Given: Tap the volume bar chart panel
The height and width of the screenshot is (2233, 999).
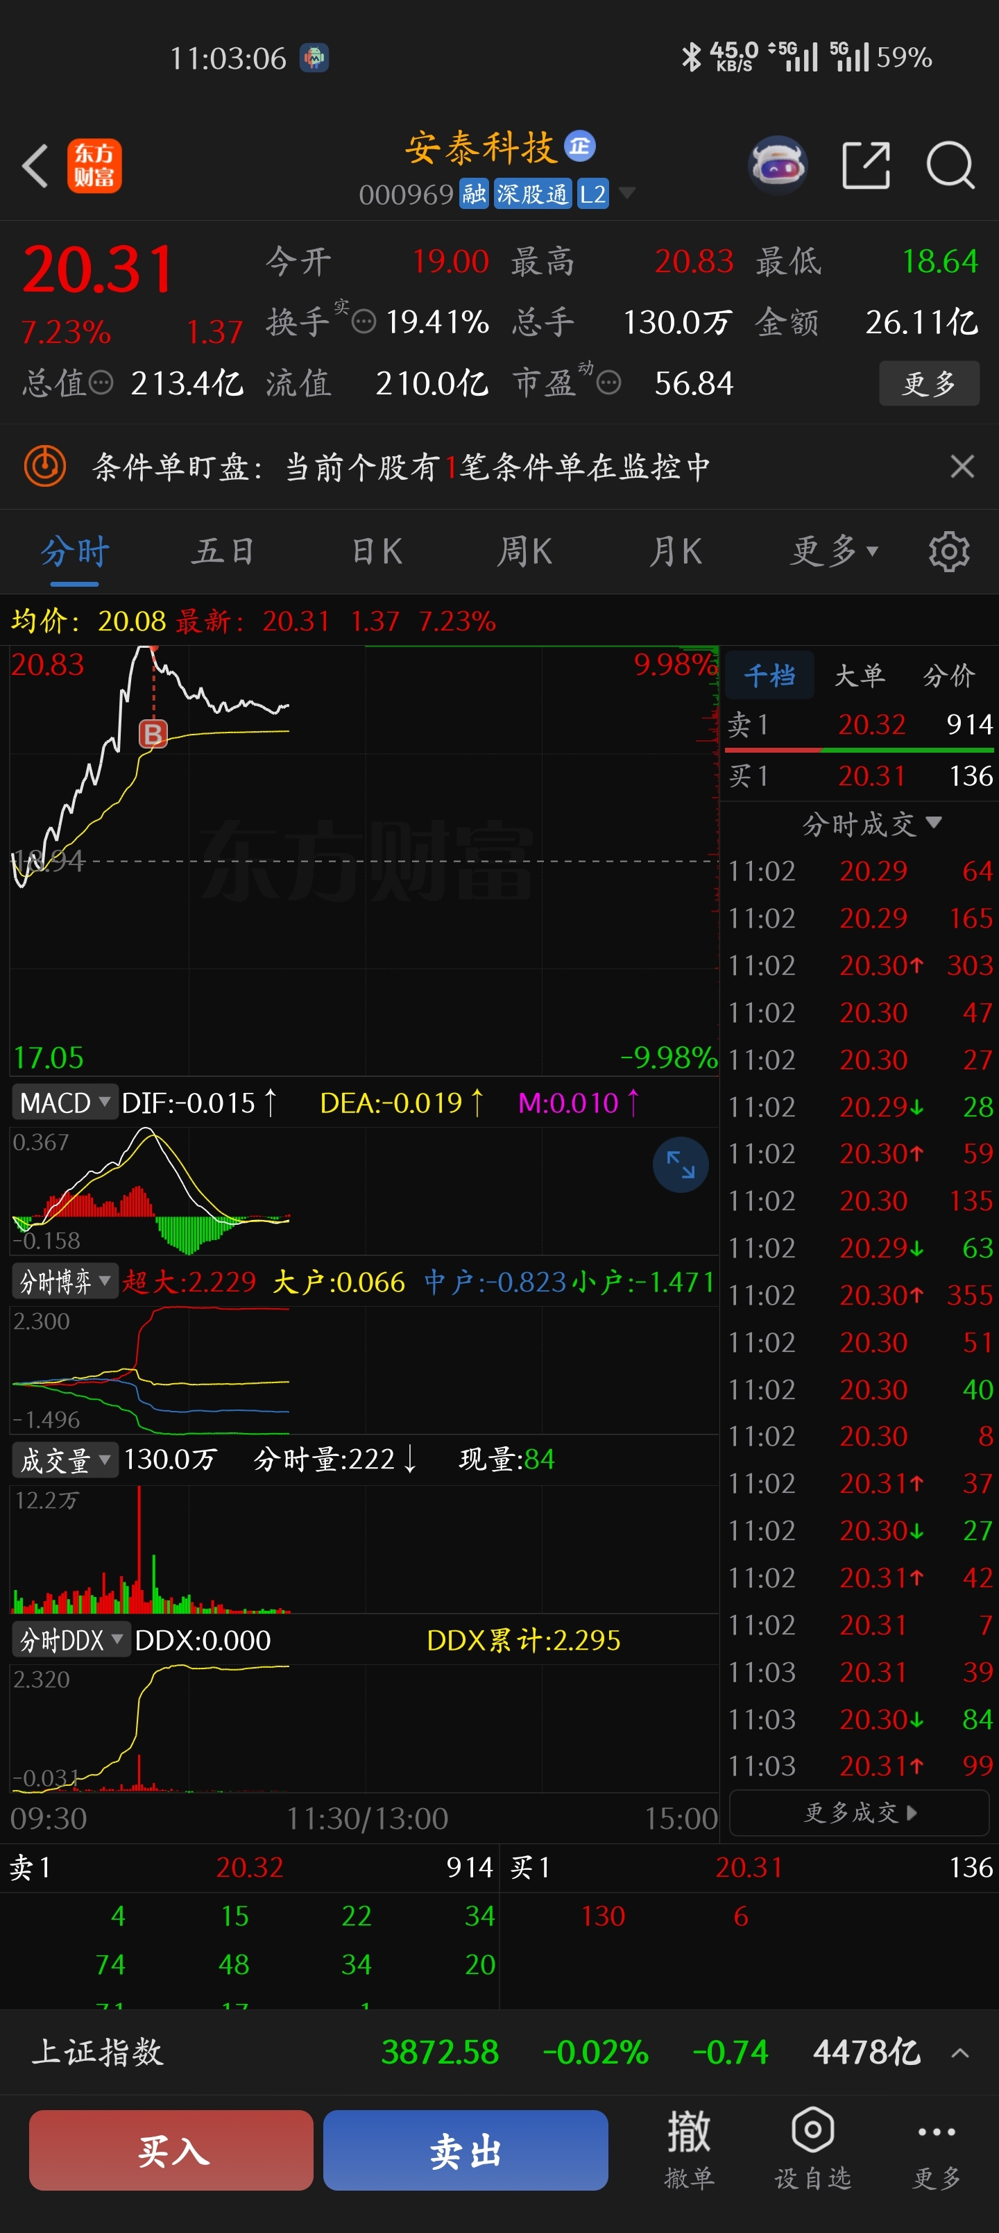Looking at the screenshot, I should [x=364, y=1548].
